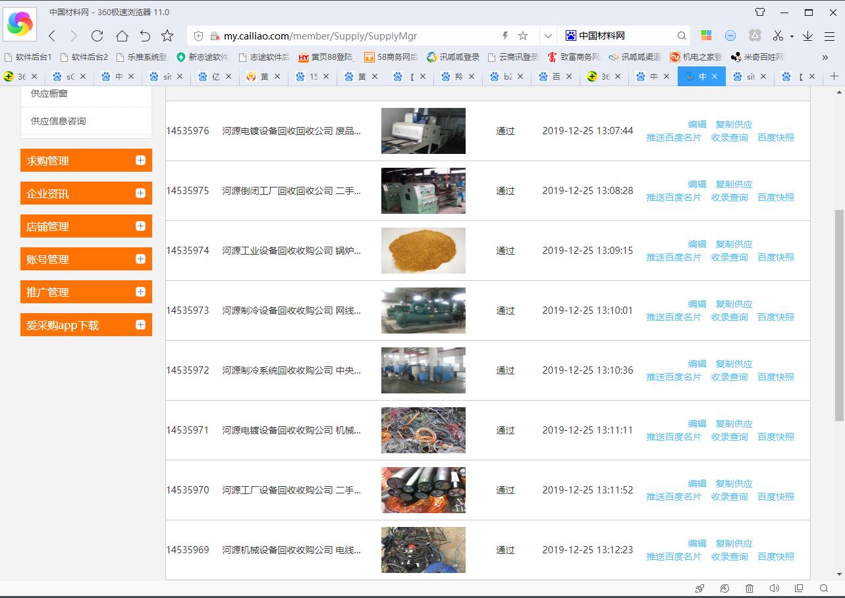Click the scissors screenshot tool icon

click(x=778, y=36)
